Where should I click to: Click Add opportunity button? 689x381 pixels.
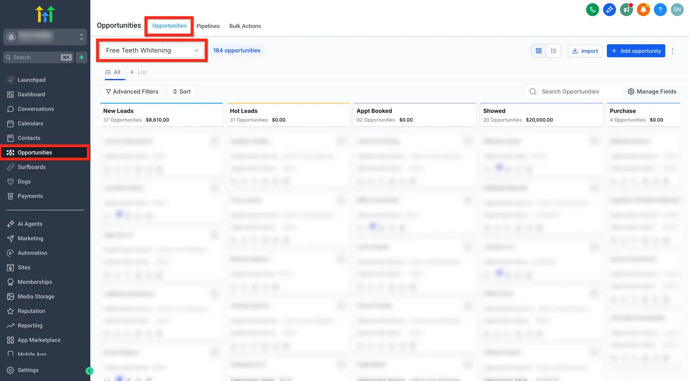pyautogui.click(x=636, y=51)
